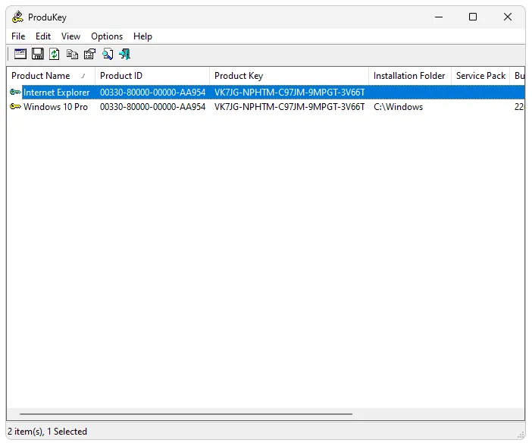The height and width of the screenshot is (446, 532).
Task: Click the Exit door toolbar icon
Action: (x=125, y=54)
